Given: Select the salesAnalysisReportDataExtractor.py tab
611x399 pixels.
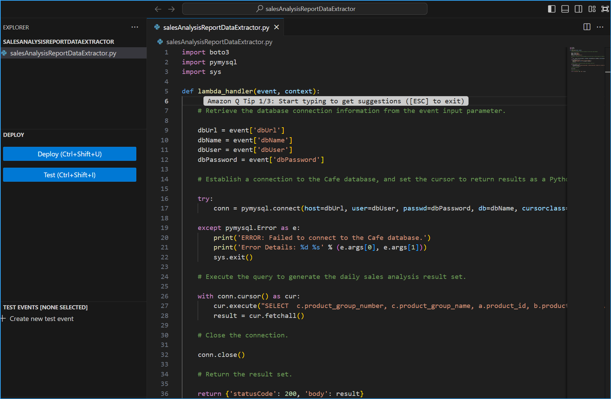Looking at the screenshot, I should tap(216, 27).
